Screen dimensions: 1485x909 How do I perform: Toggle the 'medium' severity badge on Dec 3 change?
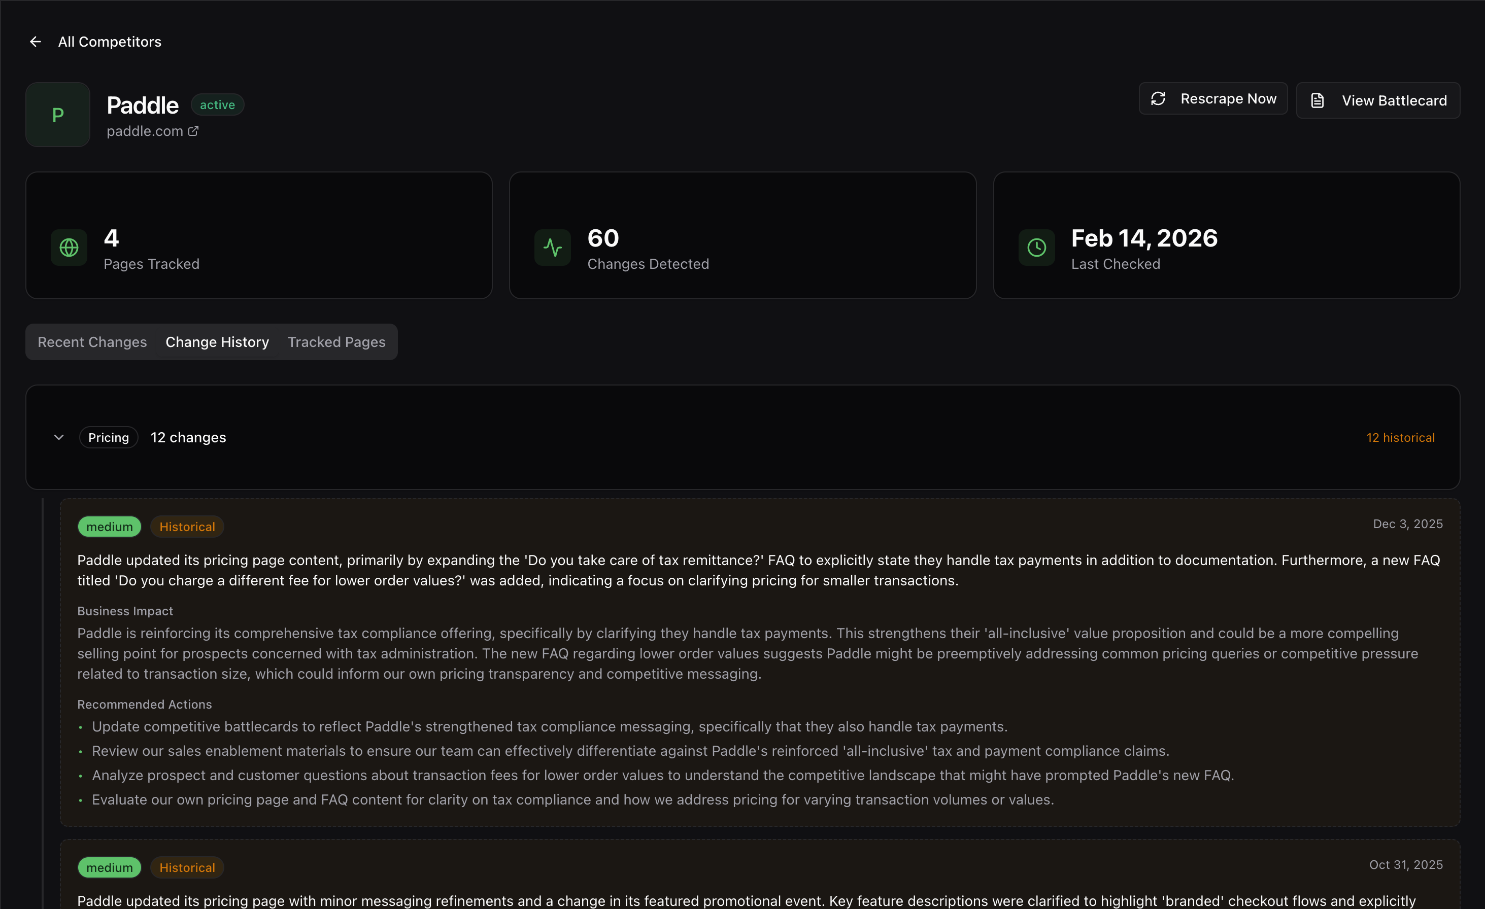(x=109, y=526)
